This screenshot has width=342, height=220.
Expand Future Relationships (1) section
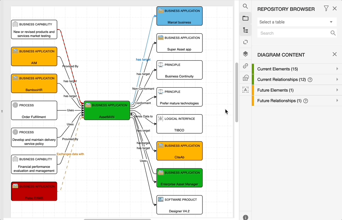click(x=297, y=101)
